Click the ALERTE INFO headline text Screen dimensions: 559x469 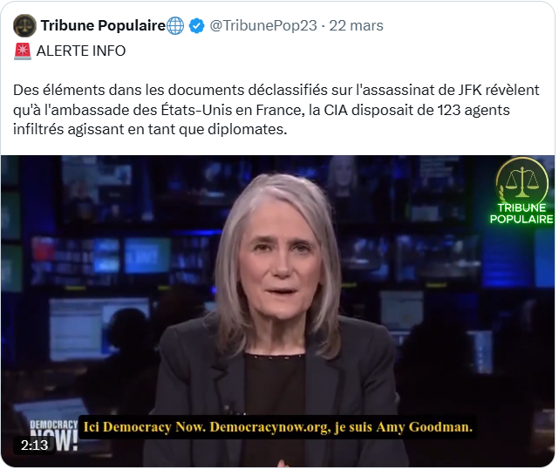tap(81, 51)
